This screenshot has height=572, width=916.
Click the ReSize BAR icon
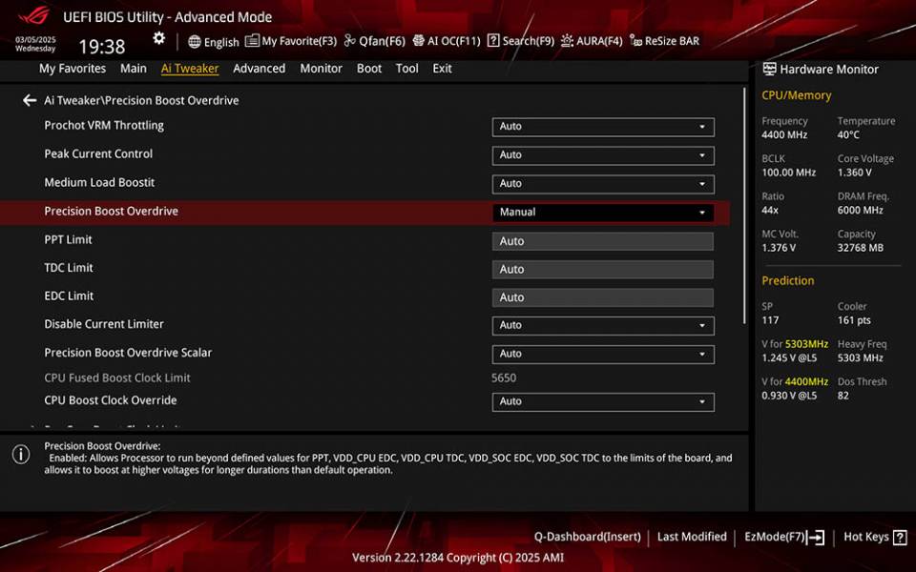click(635, 41)
